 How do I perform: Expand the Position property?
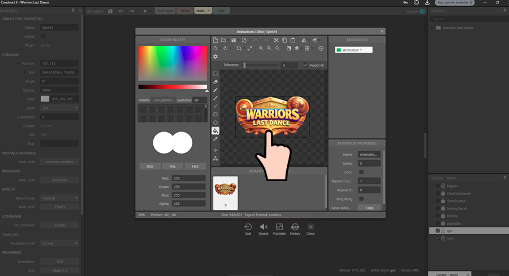(x=18, y=63)
